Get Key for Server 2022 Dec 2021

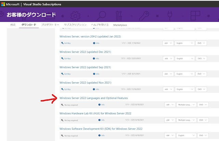tap(67, 58)
